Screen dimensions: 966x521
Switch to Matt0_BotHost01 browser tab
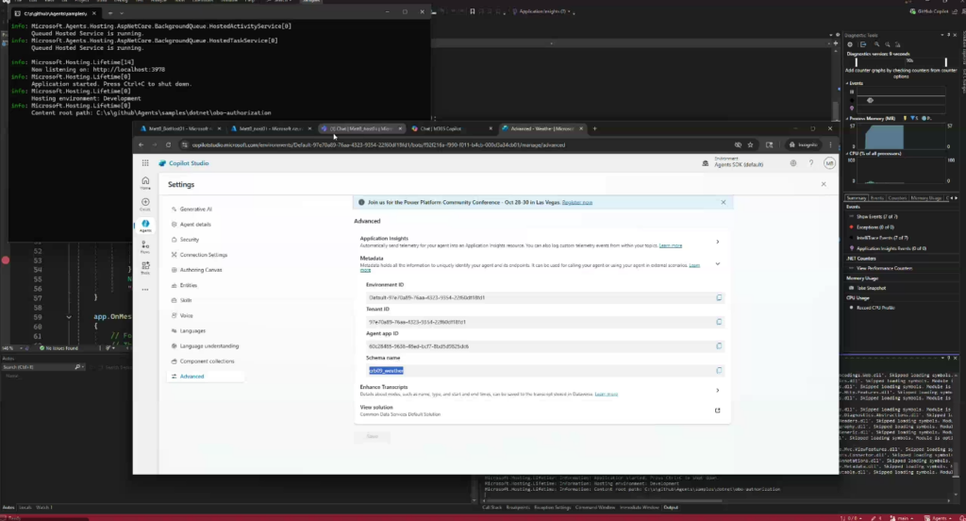point(181,129)
